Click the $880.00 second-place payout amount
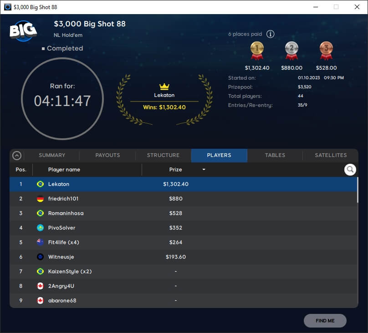This screenshot has width=368, height=333. coord(291,68)
